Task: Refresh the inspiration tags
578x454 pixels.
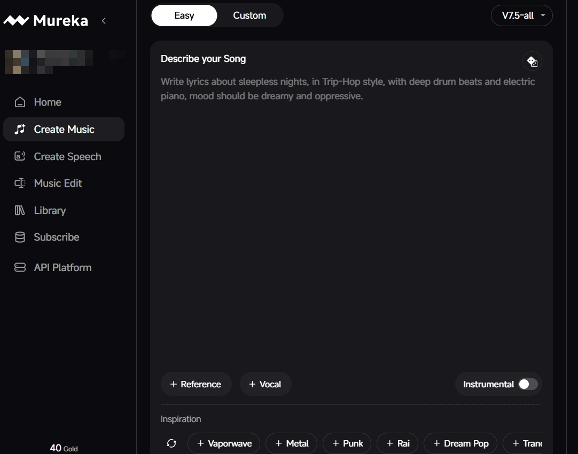Action: tap(171, 443)
